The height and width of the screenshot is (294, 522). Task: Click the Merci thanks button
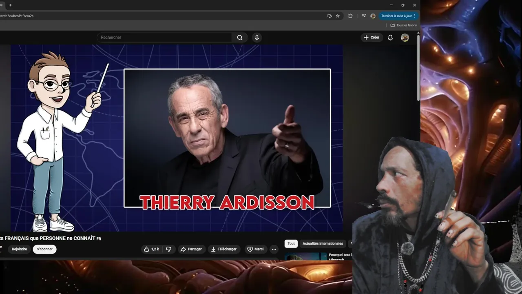pos(255,249)
